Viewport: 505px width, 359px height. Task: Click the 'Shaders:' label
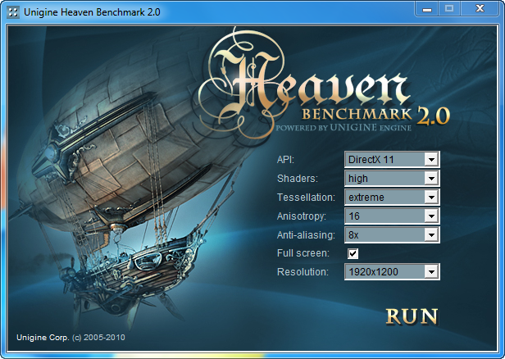pyautogui.click(x=298, y=179)
